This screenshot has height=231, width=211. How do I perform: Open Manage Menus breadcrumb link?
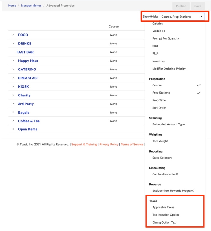(31, 6)
